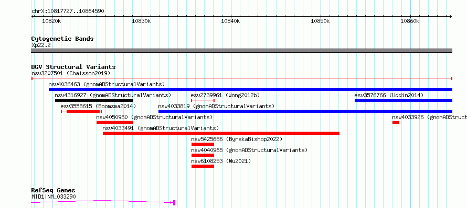Image resolution: width=467 pixels, height=208 pixels.
Task: Click the nsv5425686 (ByrskaBishop2022) label
Action: (237, 139)
